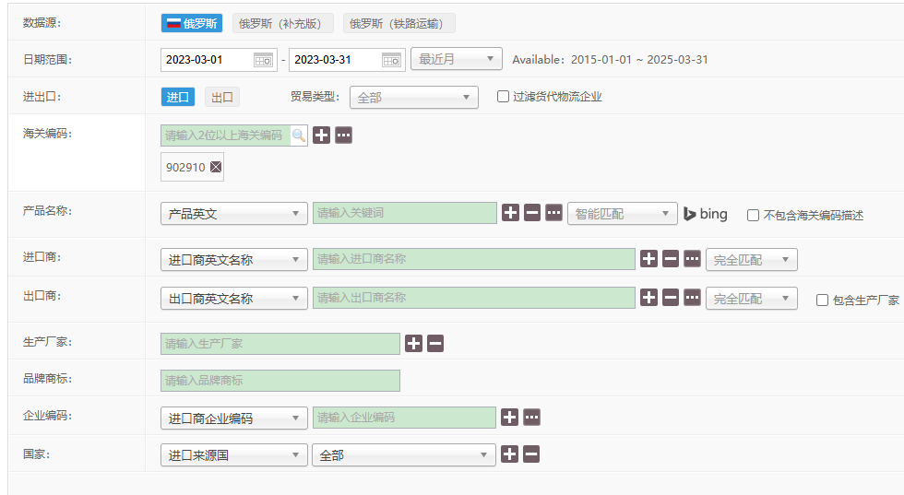Image resolution: width=904 pixels, height=495 pixels.
Task: Open the end date calendar picker icon
Action: tap(393, 60)
